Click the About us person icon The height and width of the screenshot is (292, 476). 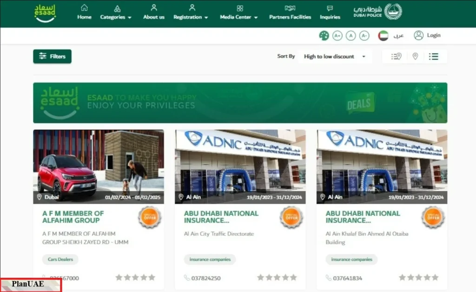click(153, 7)
